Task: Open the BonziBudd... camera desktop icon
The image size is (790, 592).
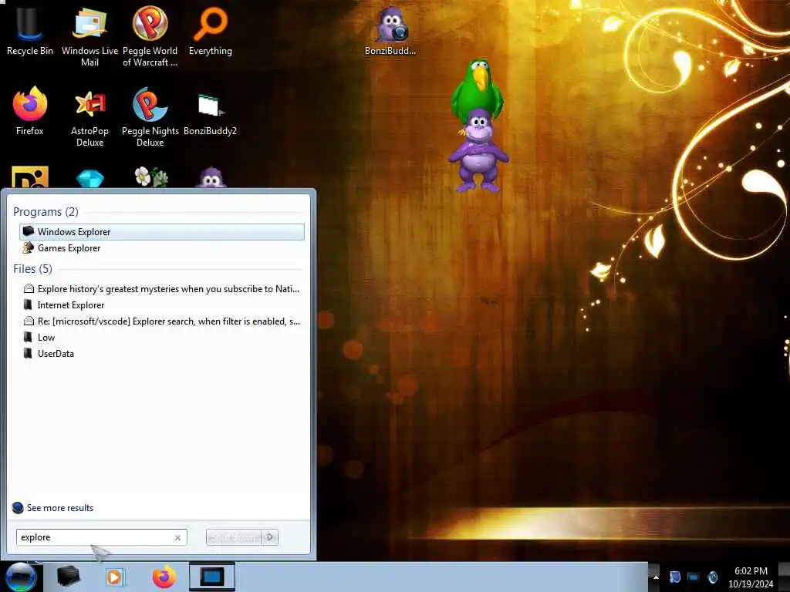Action: point(390,31)
